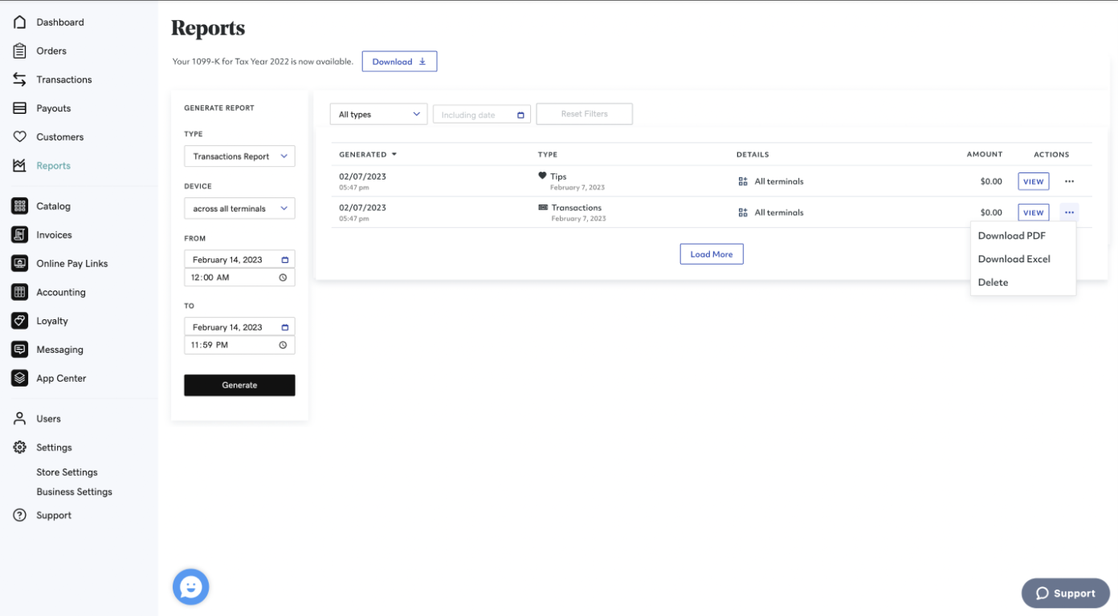This screenshot has height=616, width=1118.
Task: Launch the chat bubble assistant icon
Action: pos(190,586)
